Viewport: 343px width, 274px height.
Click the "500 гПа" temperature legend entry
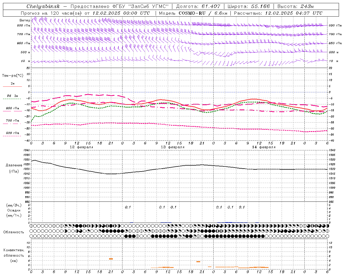[x=13, y=133]
